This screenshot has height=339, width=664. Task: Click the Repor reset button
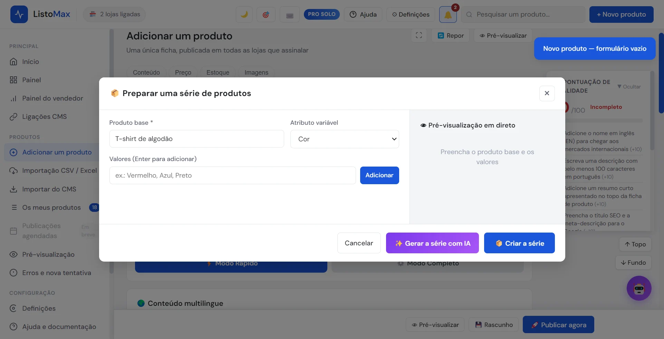450,36
